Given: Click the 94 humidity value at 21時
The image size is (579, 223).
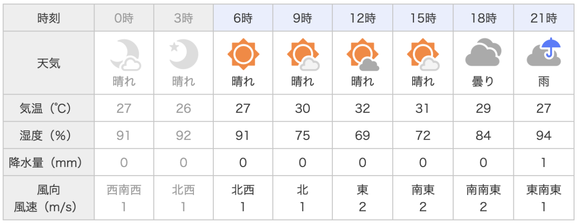Looking at the screenshot, I should pos(544,136).
